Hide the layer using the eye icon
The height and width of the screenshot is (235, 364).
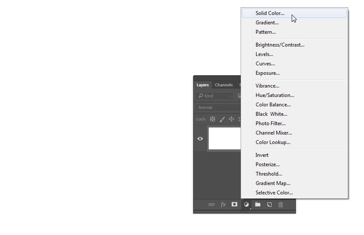200,139
